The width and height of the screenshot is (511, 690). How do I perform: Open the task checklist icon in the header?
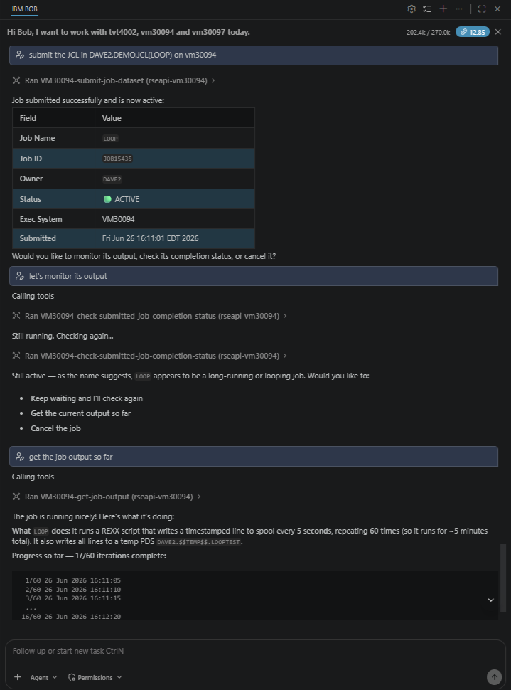(x=426, y=9)
